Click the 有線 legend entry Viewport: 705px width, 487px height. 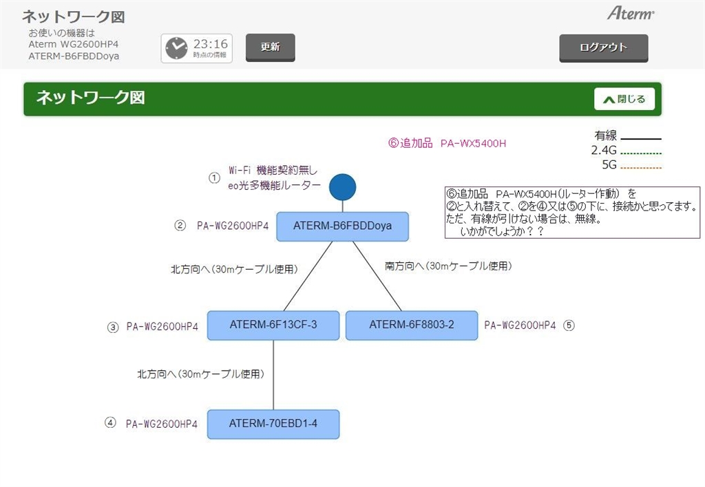[628, 136]
